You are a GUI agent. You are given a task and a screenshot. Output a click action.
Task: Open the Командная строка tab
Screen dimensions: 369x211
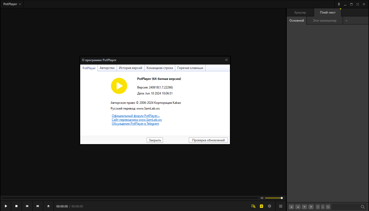coord(160,68)
